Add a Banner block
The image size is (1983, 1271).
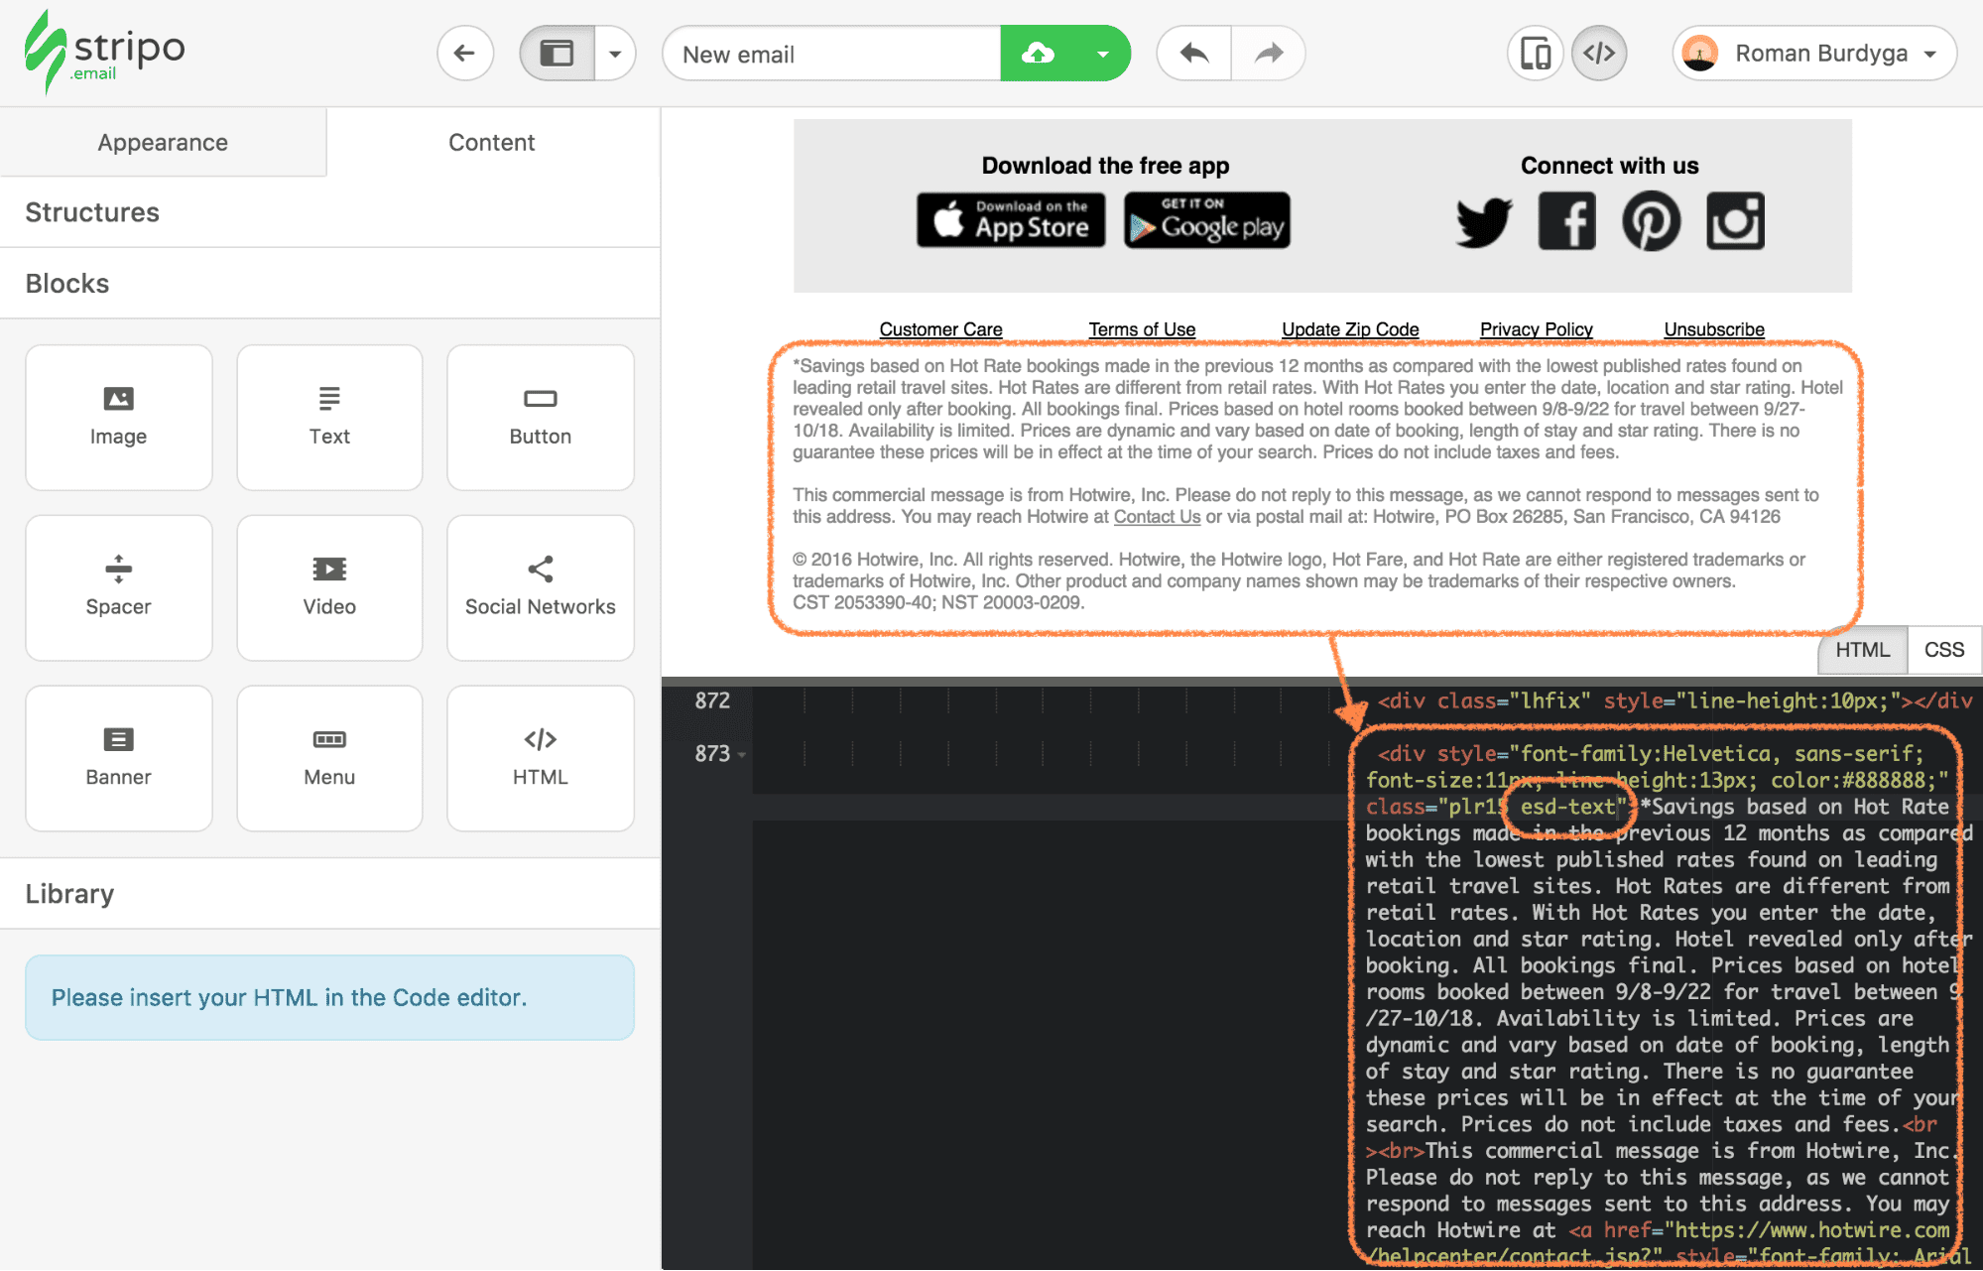tap(118, 757)
